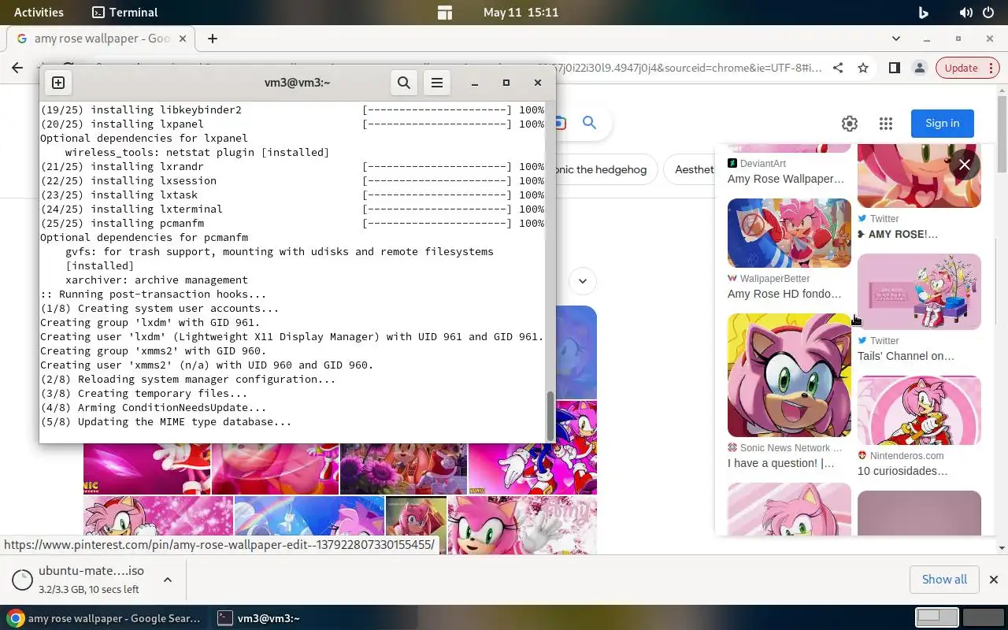Open the Activities overview
The height and width of the screenshot is (630, 1008).
tap(39, 12)
